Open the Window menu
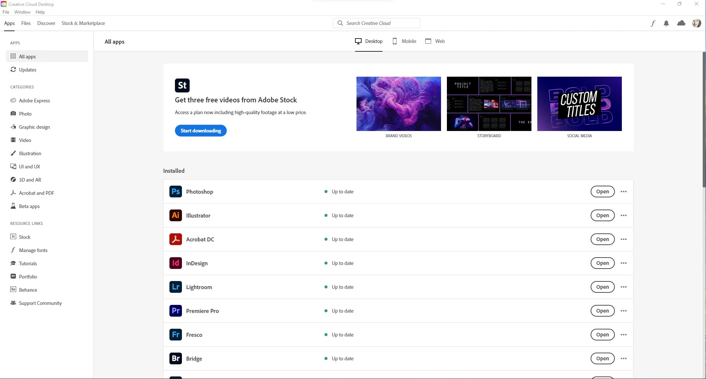The width and height of the screenshot is (706, 379). point(22,12)
